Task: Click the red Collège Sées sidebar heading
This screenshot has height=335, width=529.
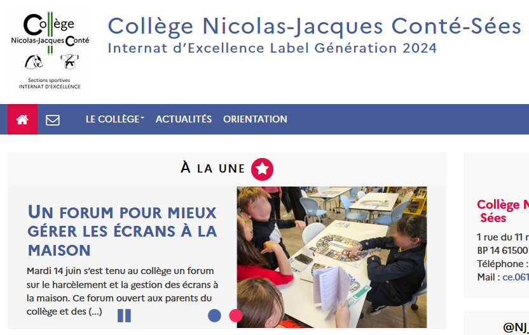Action: click(x=502, y=211)
